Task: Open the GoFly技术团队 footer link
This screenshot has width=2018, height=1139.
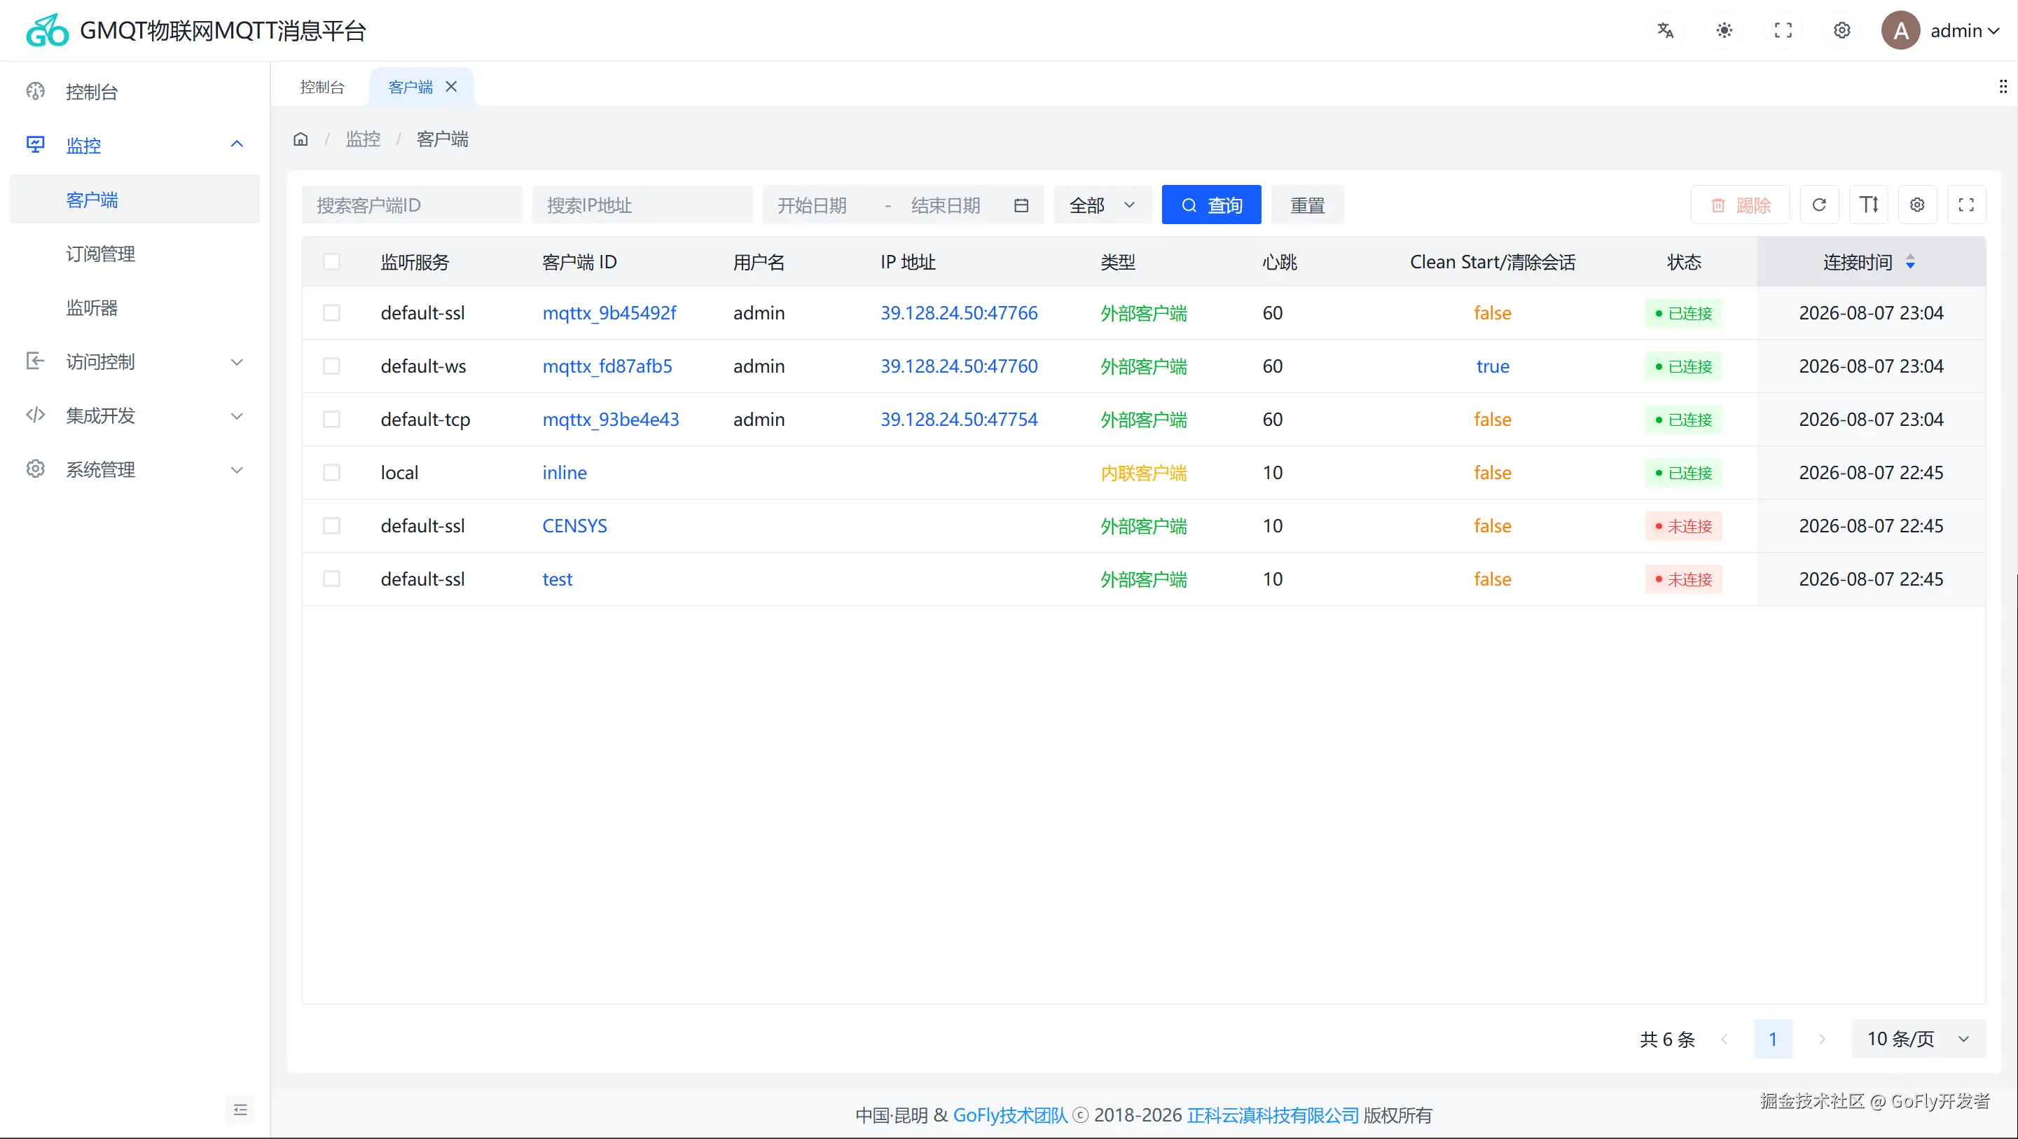Action: click(x=1010, y=1114)
